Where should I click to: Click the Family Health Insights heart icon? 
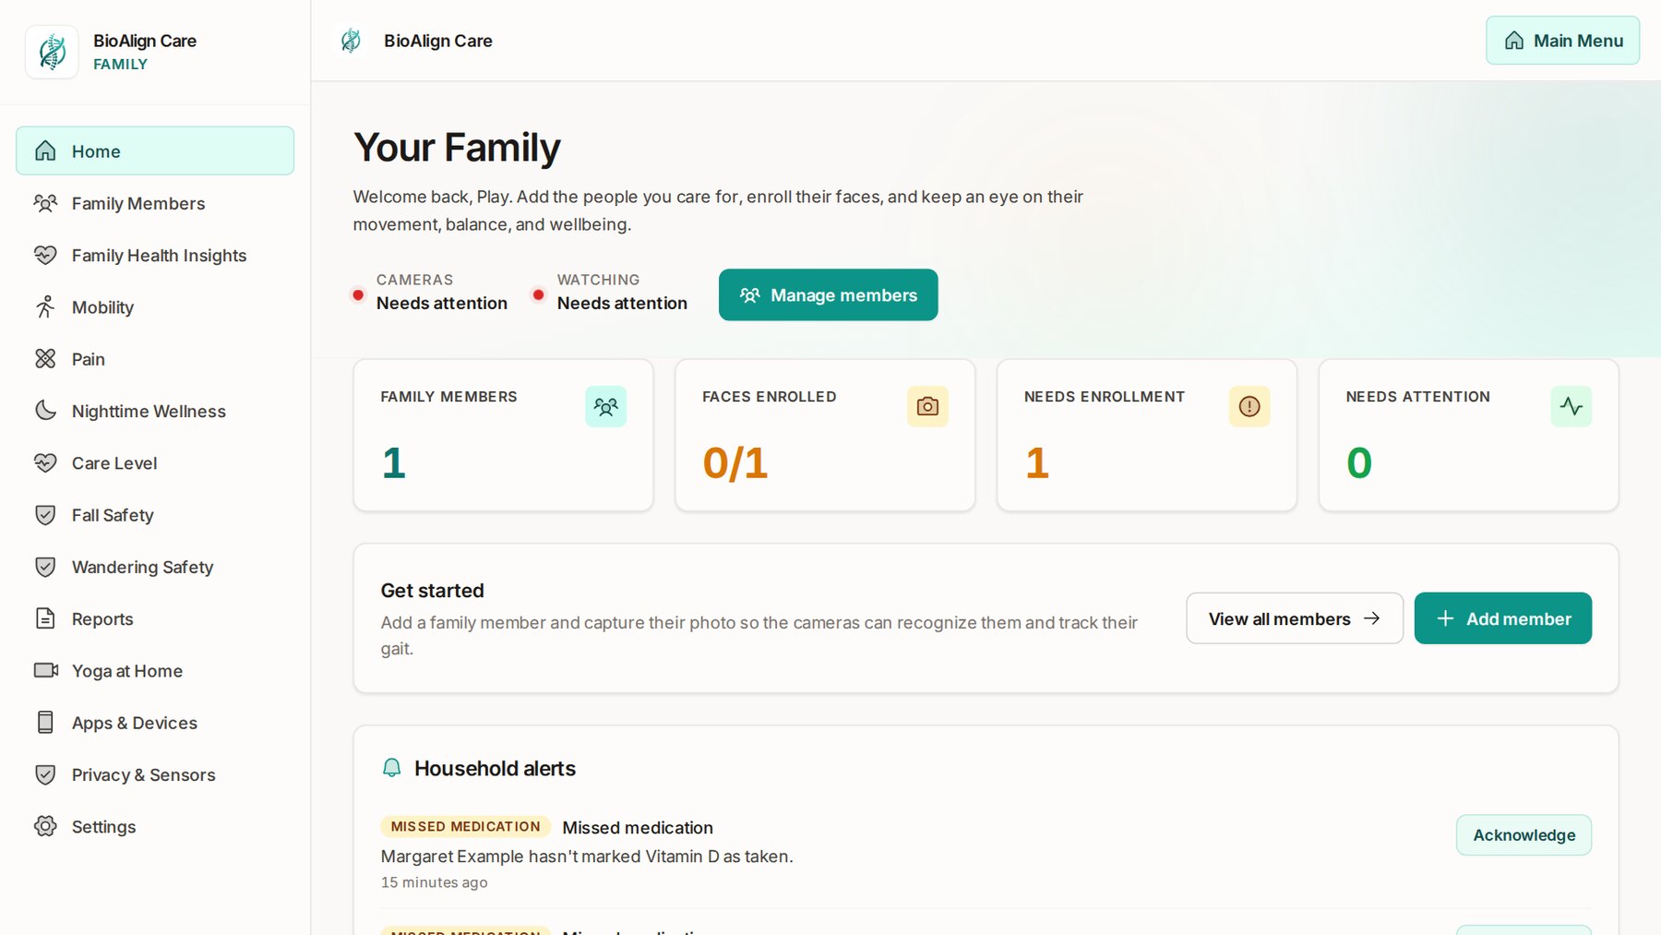point(45,255)
